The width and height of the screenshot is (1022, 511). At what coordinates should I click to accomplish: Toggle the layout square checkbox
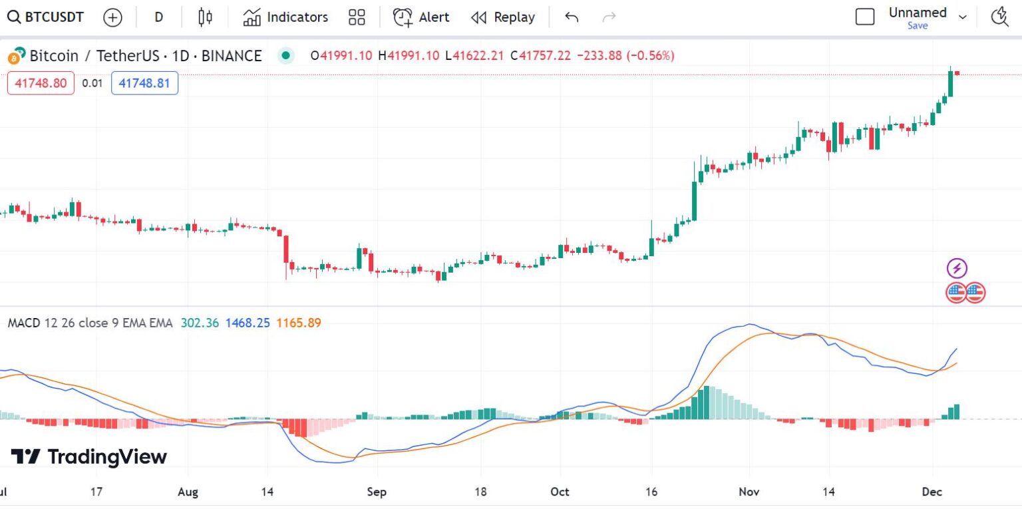(x=864, y=17)
